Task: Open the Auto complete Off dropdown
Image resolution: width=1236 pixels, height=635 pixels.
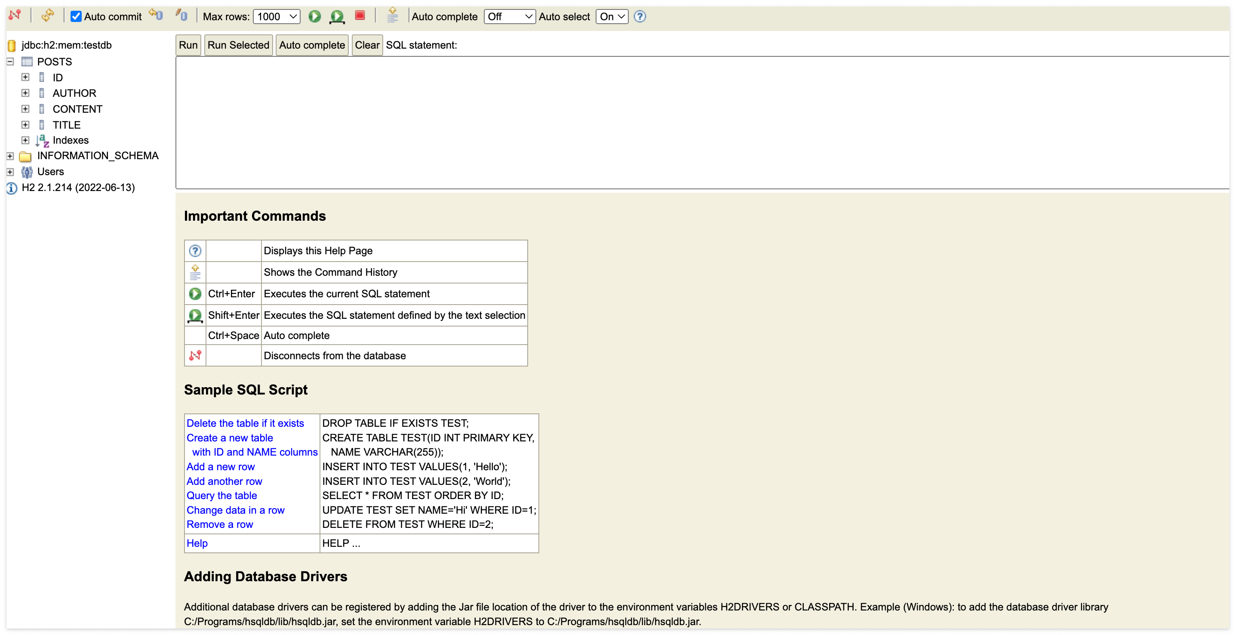Action: pos(509,16)
